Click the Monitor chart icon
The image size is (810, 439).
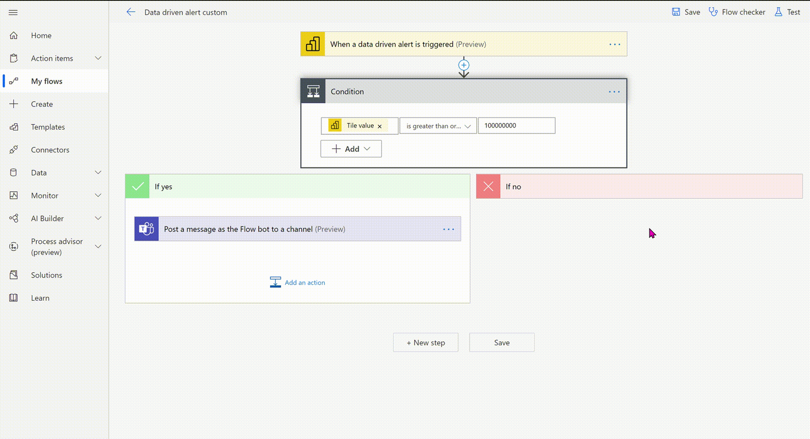(13, 195)
